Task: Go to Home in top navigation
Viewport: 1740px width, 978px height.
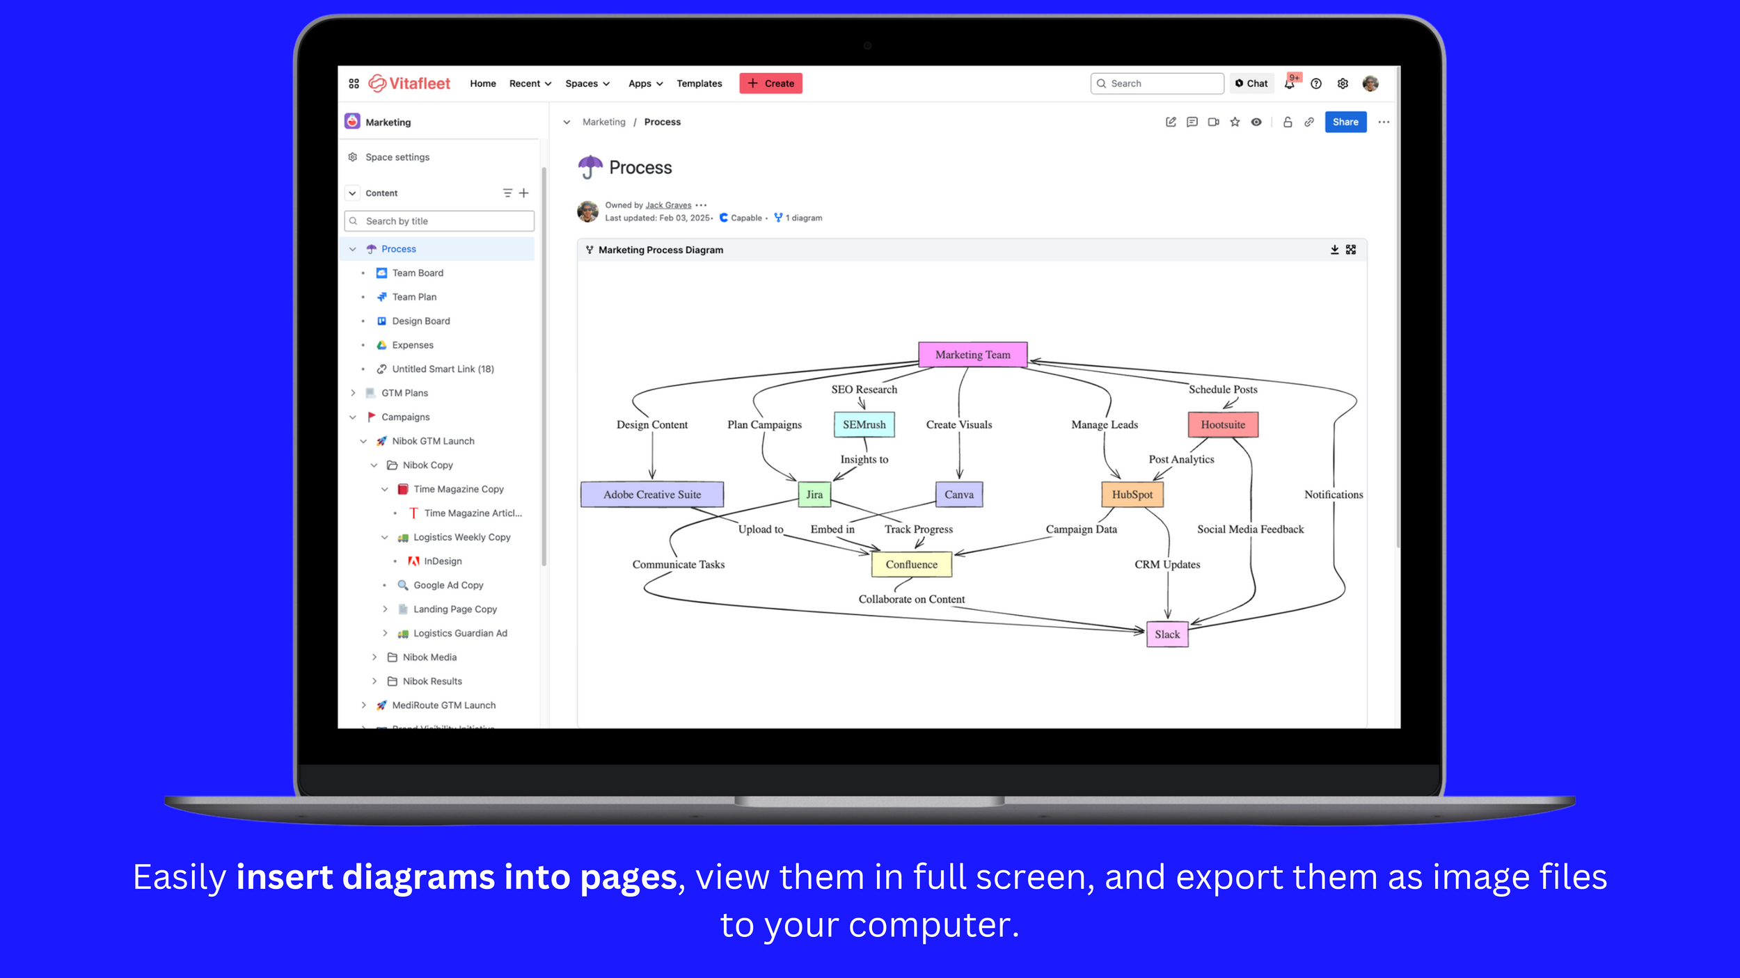Action: pos(483,83)
